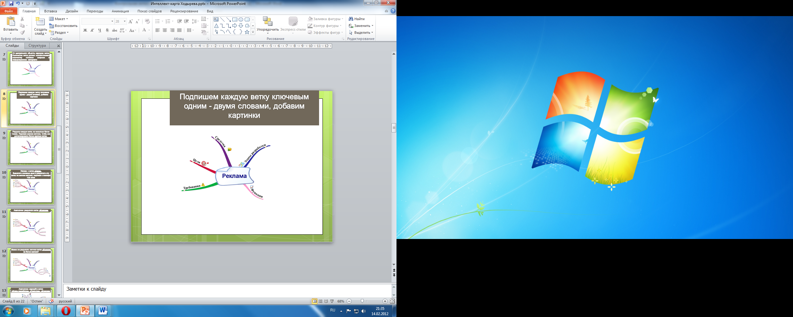793x317 pixels.
Task: Open PowerPoint help question mark
Action: click(393, 11)
